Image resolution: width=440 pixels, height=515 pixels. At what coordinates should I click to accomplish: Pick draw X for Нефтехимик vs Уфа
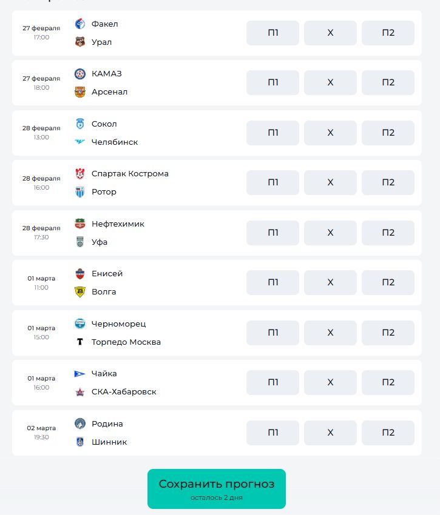(x=330, y=233)
